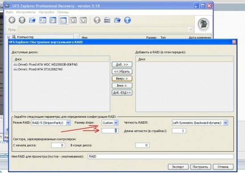Open the Настройки menu

(46, 12)
